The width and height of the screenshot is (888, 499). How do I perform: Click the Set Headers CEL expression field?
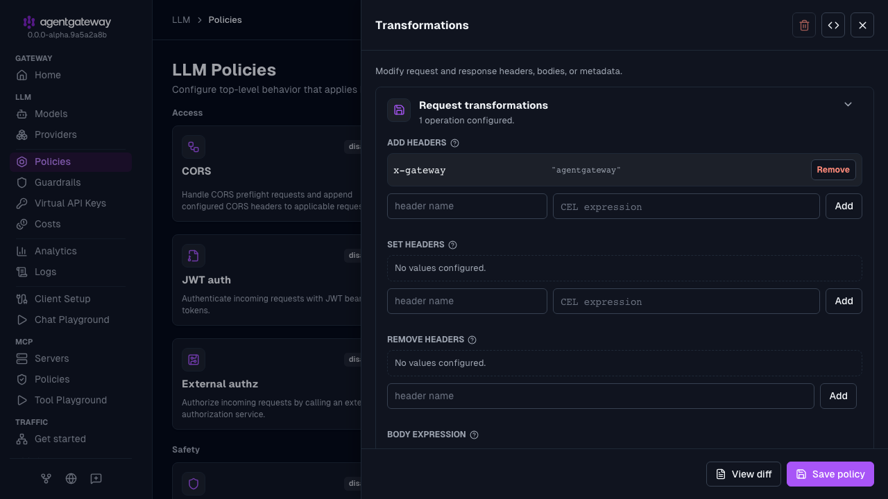[686, 301]
